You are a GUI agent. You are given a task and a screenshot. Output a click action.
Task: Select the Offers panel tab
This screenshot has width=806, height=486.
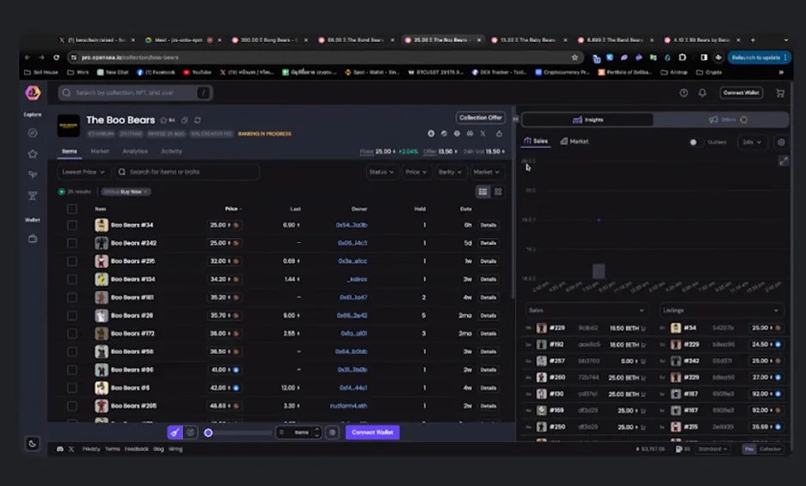pos(722,119)
